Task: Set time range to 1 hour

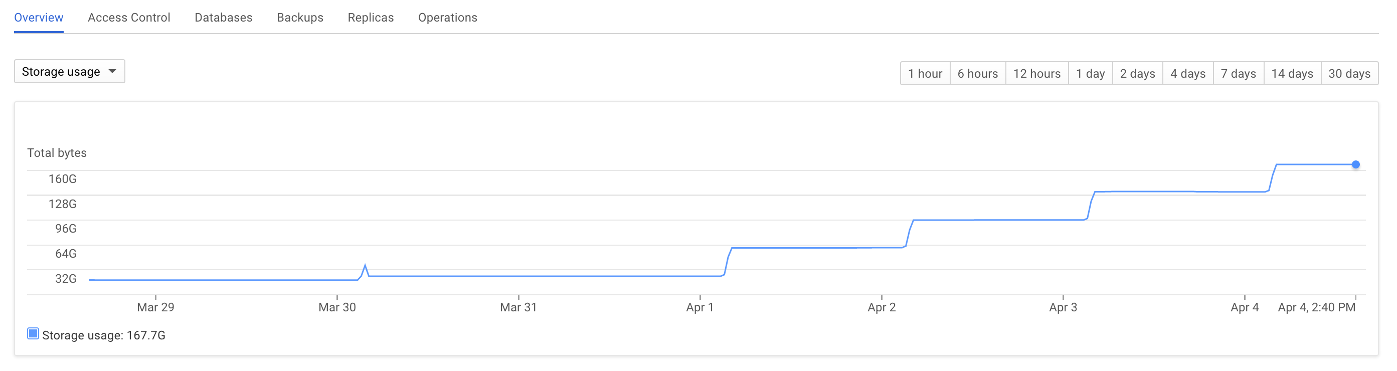Action: (x=925, y=74)
